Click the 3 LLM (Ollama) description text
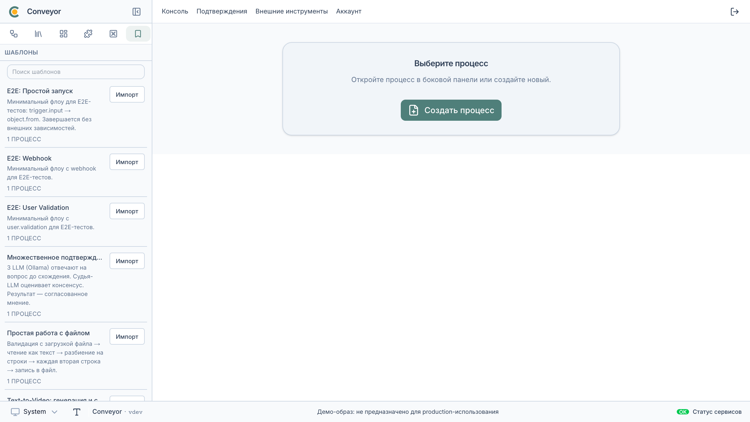 [50, 285]
